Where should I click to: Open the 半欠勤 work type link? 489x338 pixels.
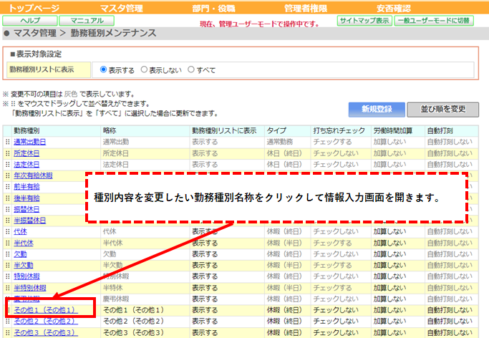point(24,266)
